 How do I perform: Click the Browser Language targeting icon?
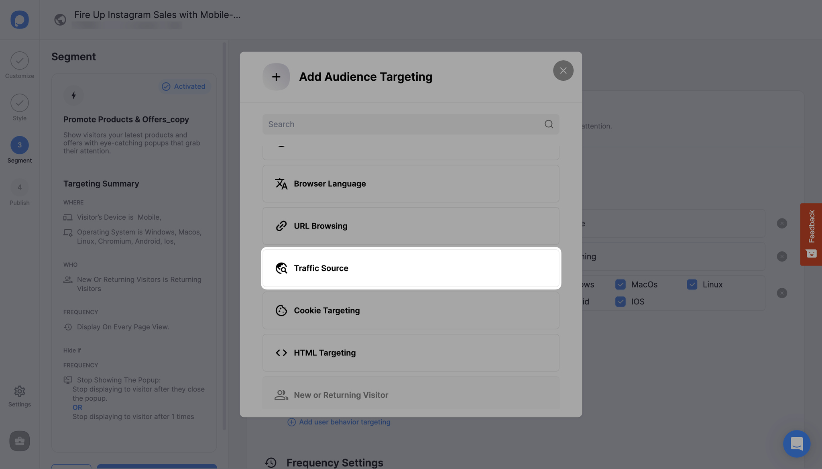[281, 184]
